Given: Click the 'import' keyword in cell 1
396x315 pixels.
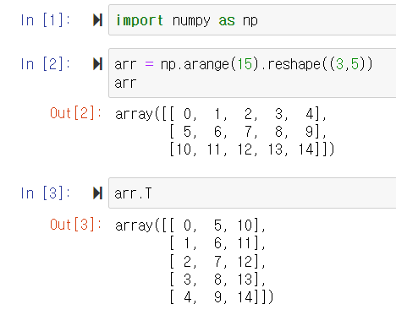Looking at the screenshot, I should [140, 20].
